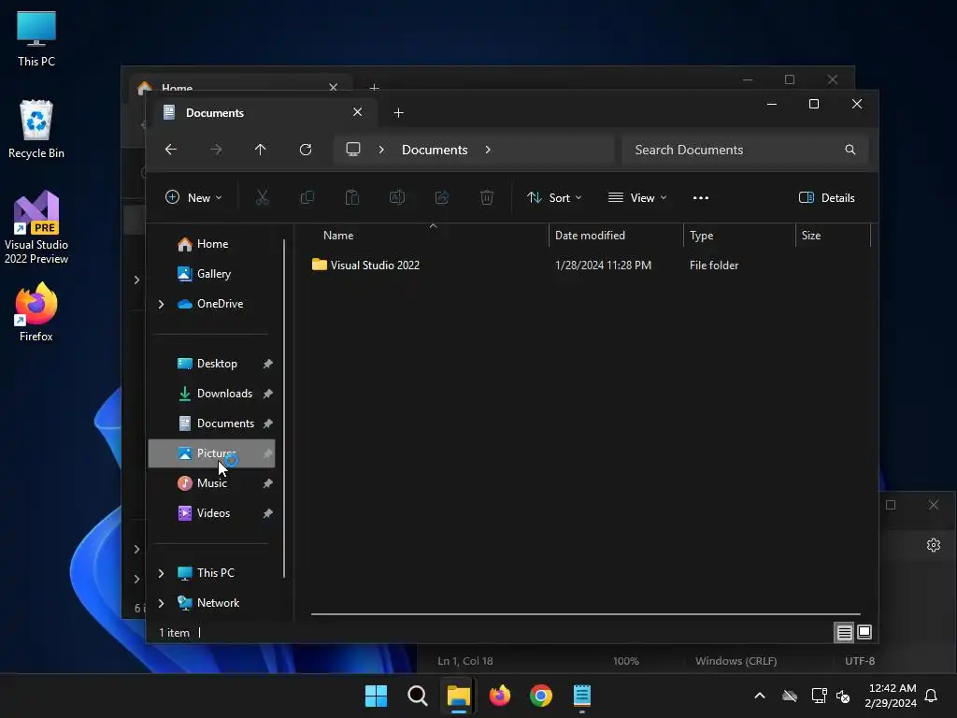
Task: Click Documents in the address bar
Action: [x=435, y=150]
